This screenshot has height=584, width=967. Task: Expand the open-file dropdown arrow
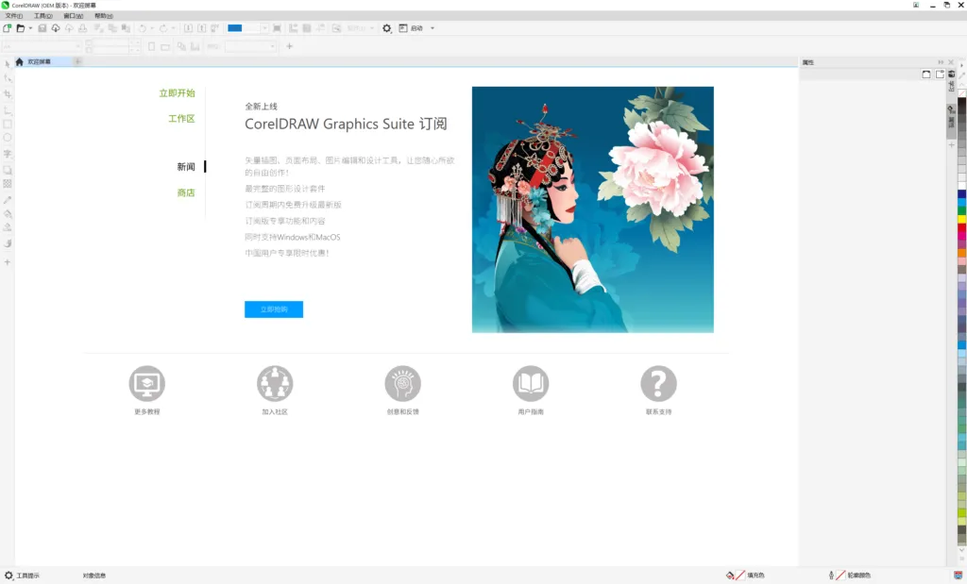tap(30, 28)
